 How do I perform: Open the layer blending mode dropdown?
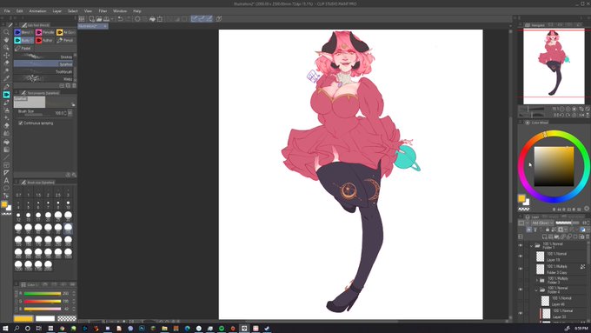(x=542, y=223)
